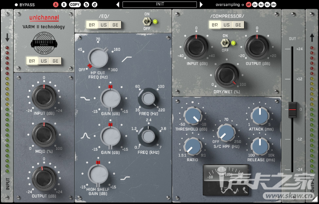Click the input meter down arrow
The height and width of the screenshot is (204, 319).
pos(7,37)
